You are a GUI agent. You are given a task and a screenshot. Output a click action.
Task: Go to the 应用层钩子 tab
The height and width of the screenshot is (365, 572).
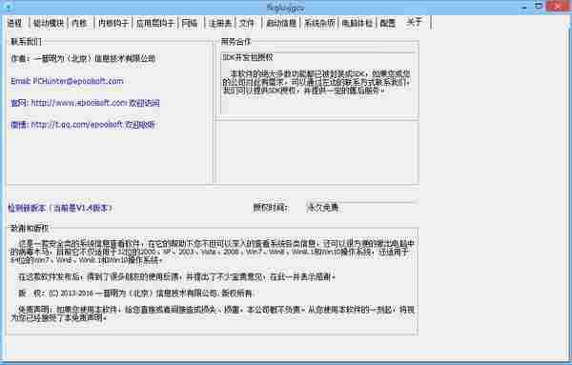coord(155,23)
